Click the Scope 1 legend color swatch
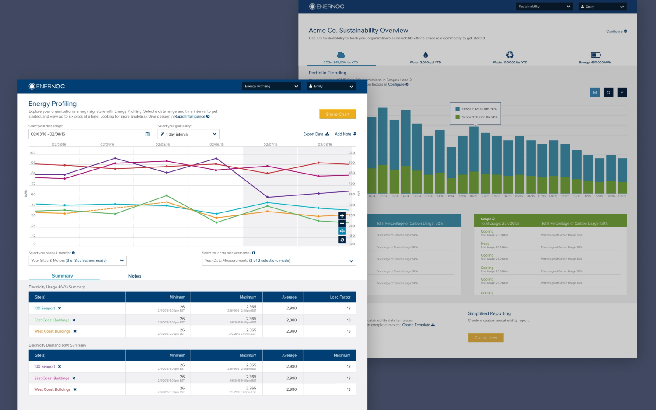 tap(457, 108)
